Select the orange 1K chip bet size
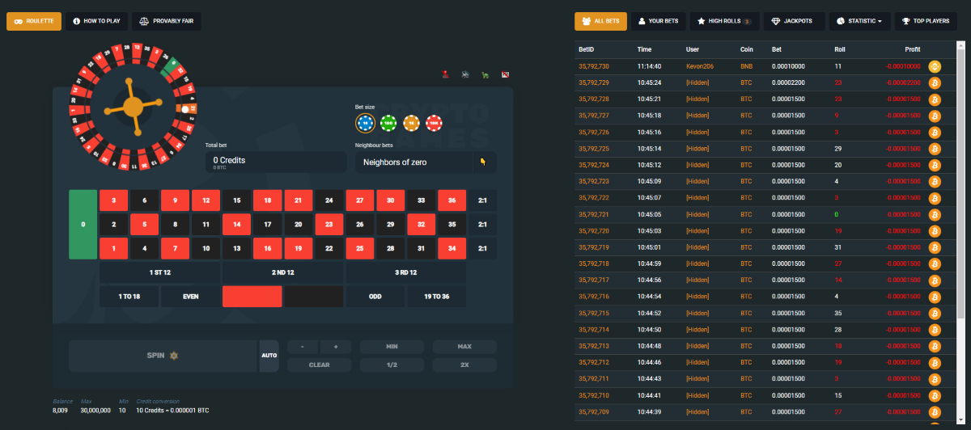Screen dimensions: 971x430 pos(412,123)
